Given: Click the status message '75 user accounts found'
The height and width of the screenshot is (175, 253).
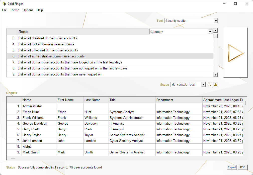Looking at the screenshot, I should click(86, 167).
